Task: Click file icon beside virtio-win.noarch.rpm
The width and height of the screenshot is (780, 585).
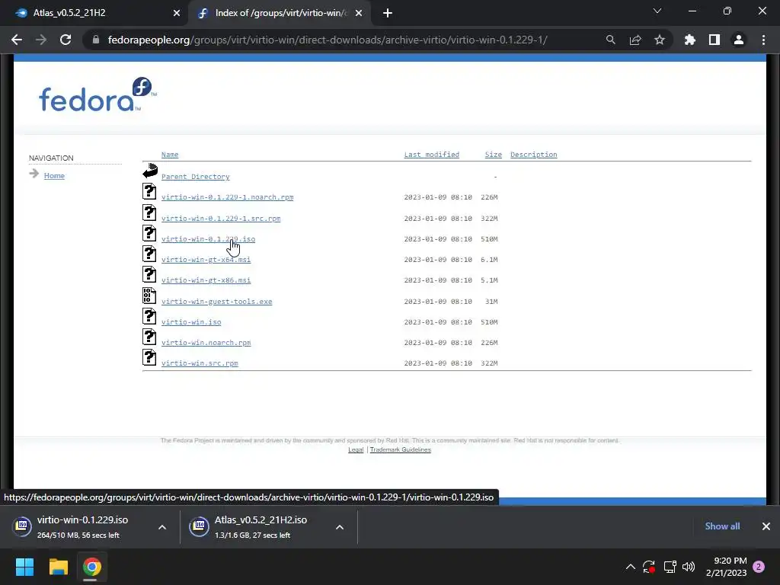Action: pyautogui.click(x=149, y=337)
